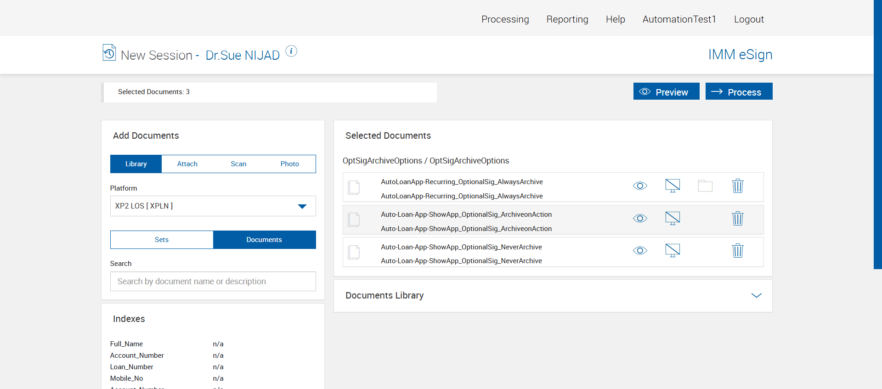
Task: Click the info icon beside Dr.Sue NIJAD
Action: (291, 51)
